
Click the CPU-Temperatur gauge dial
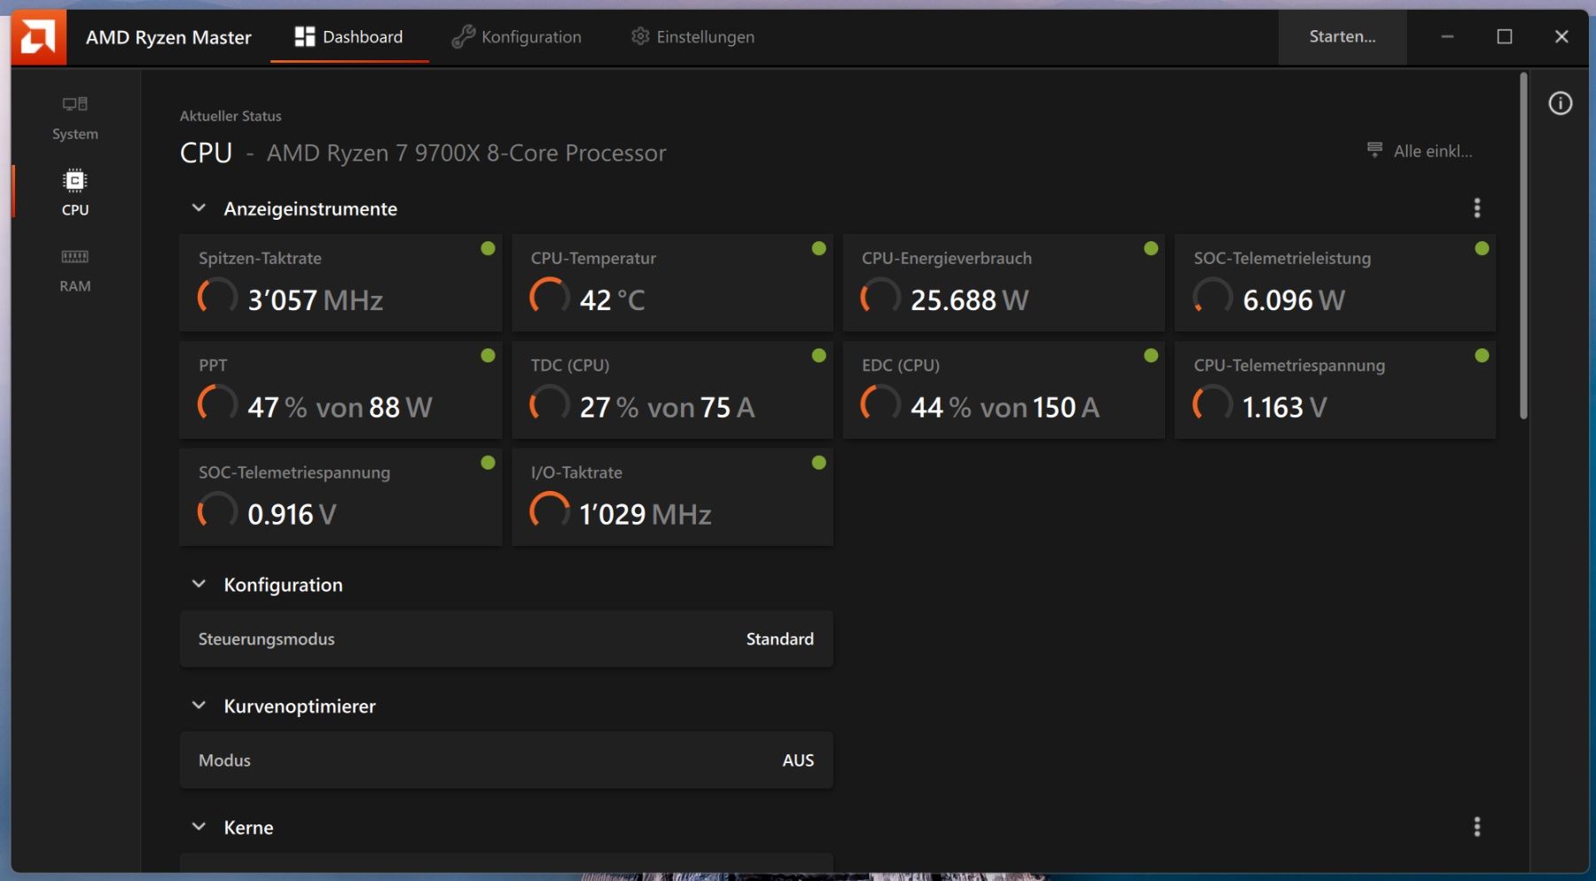[x=550, y=297]
